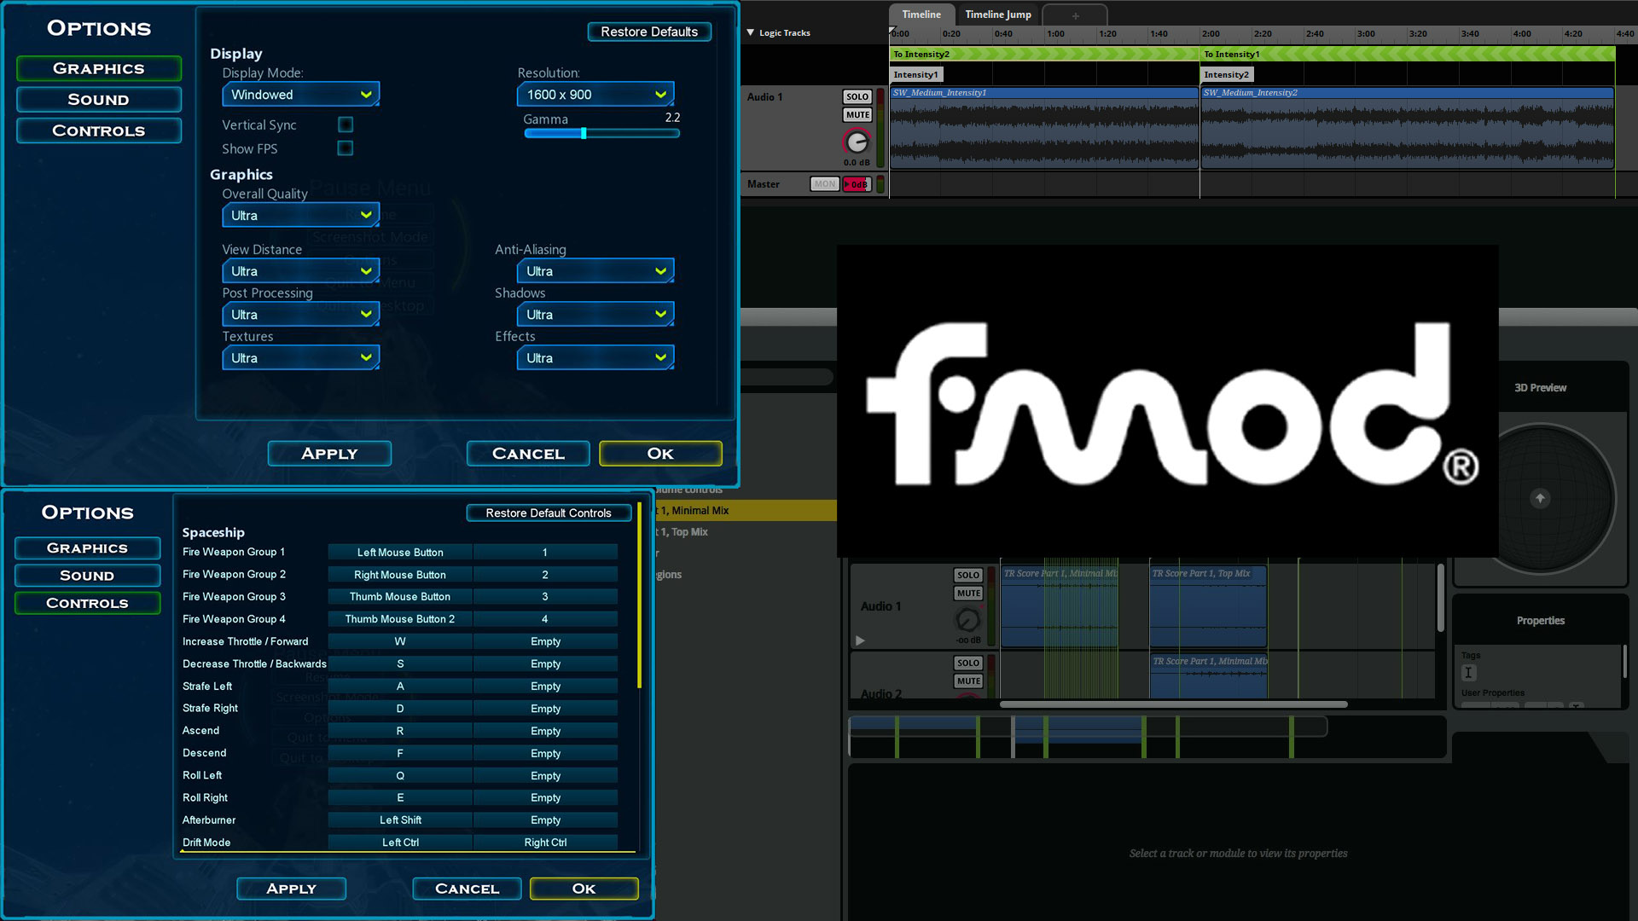Solo the Audio 1 track in top timeline

coord(857,97)
